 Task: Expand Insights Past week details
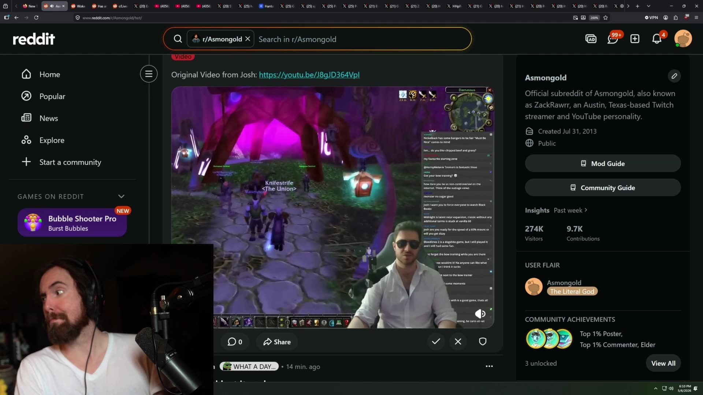point(570,210)
